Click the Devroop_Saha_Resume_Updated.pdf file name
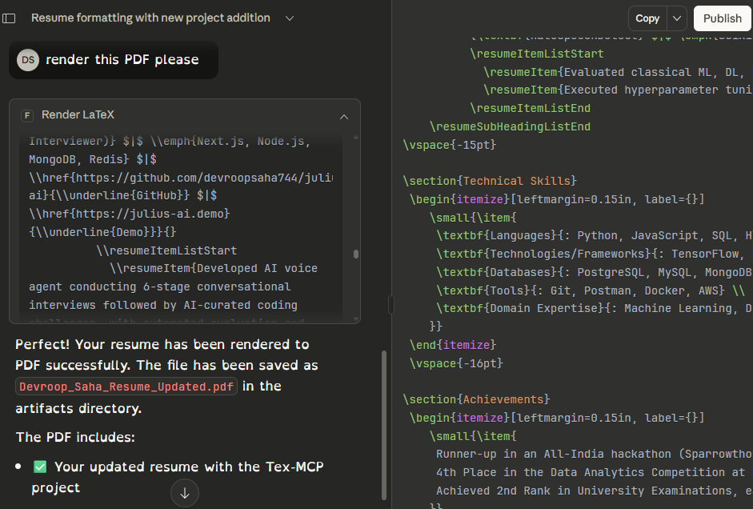Screen dimensions: 753x509 point(126,387)
